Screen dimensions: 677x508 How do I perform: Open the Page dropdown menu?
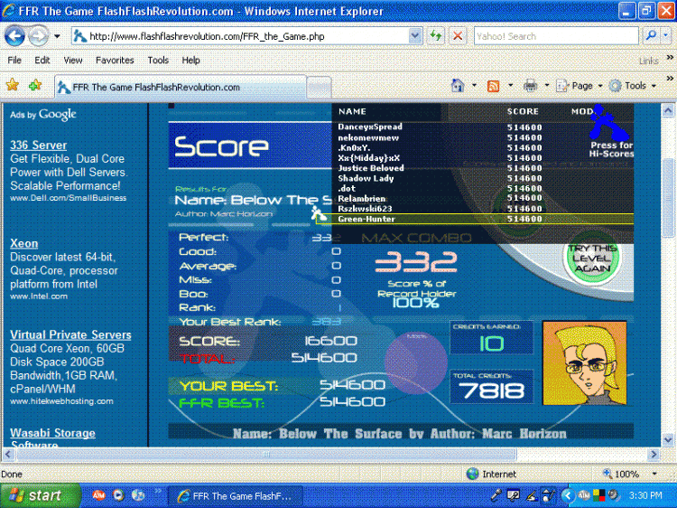(x=579, y=86)
